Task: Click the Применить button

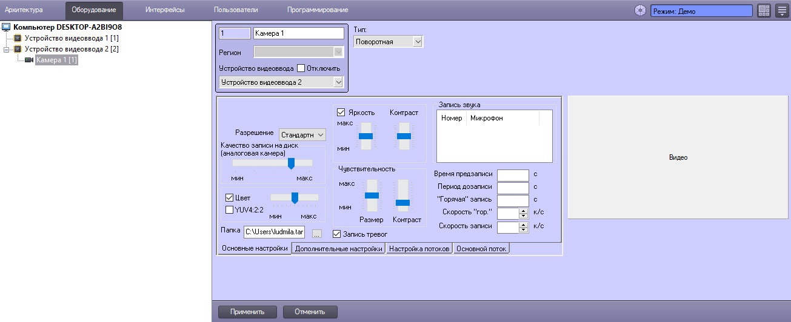Action: pyautogui.click(x=247, y=312)
